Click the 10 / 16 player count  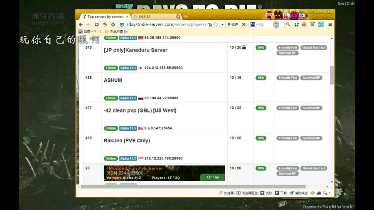tap(236, 78)
